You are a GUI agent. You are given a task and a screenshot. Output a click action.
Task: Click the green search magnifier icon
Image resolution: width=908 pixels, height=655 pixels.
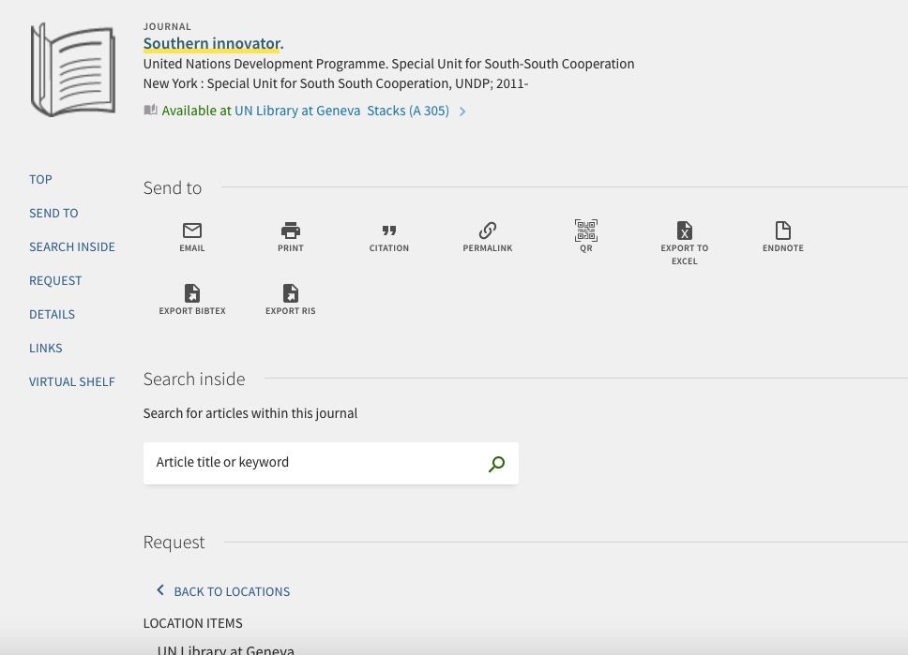pyautogui.click(x=496, y=464)
